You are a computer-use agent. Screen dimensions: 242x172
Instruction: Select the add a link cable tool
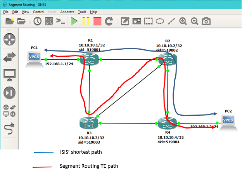(x=9, y=127)
